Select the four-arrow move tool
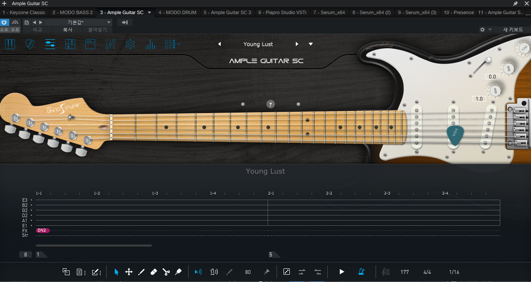The width and height of the screenshot is (531, 282). pyautogui.click(x=128, y=272)
